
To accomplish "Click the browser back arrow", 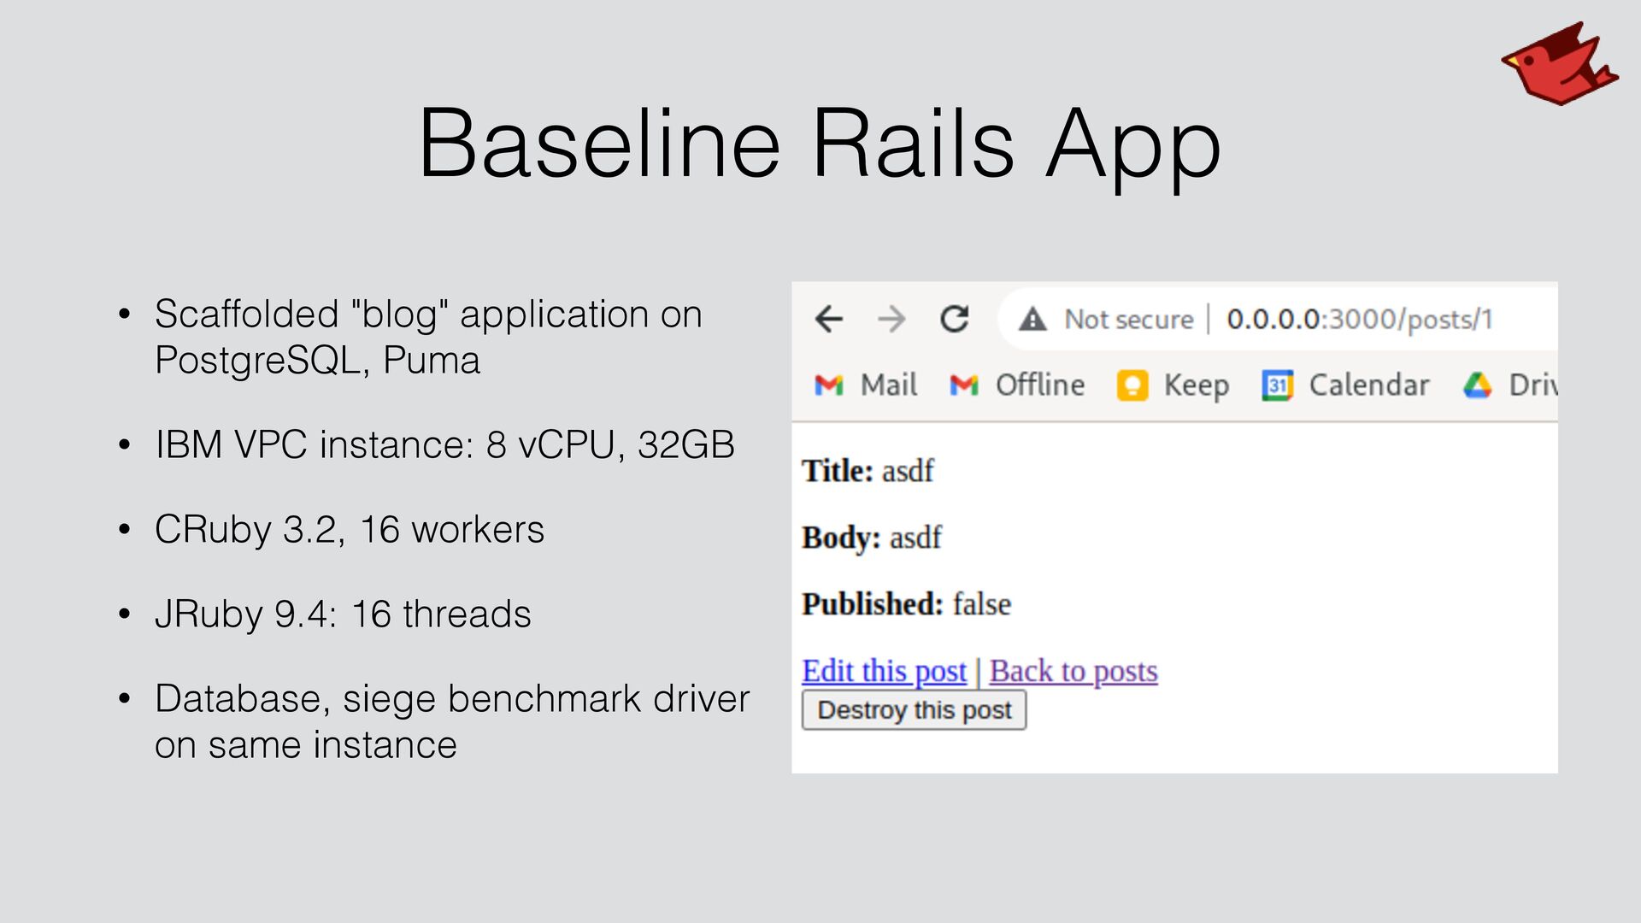I will [x=828, y=320].
